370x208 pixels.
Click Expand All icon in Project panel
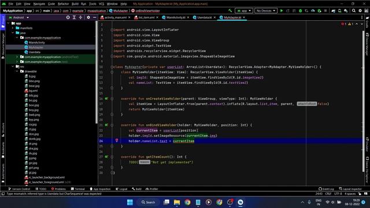tap(74, 17)
